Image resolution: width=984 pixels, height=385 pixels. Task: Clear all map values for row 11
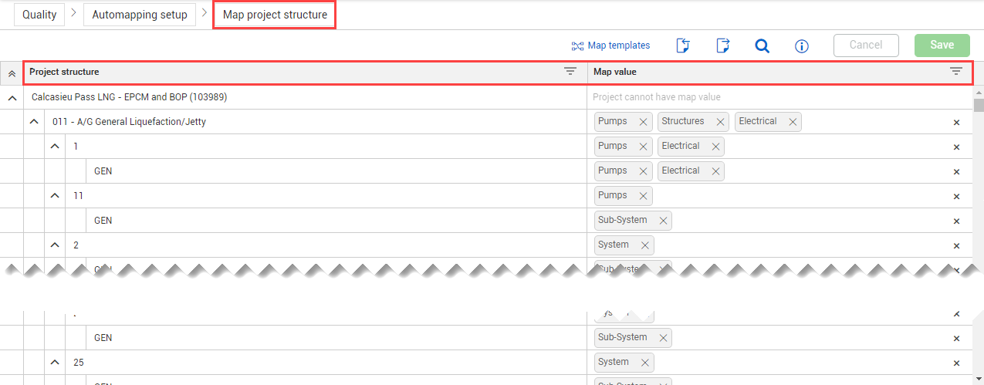pyautogui.click(x=956, y=196)
